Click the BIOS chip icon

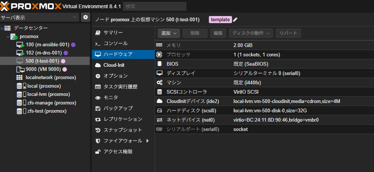(159, 64)
